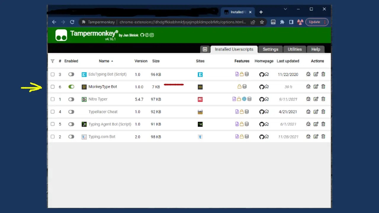Select the Typing.com Bot row checkbox
Image resolution: width=379 pixels, height=213 pixels.
(52, 136)
